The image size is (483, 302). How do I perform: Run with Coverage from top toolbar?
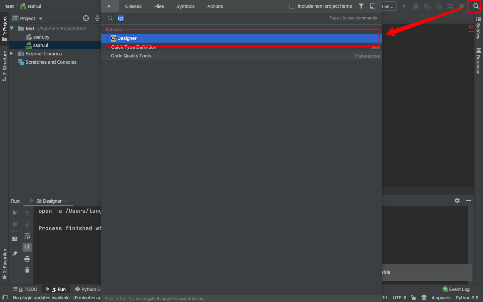tap(427, 6)
